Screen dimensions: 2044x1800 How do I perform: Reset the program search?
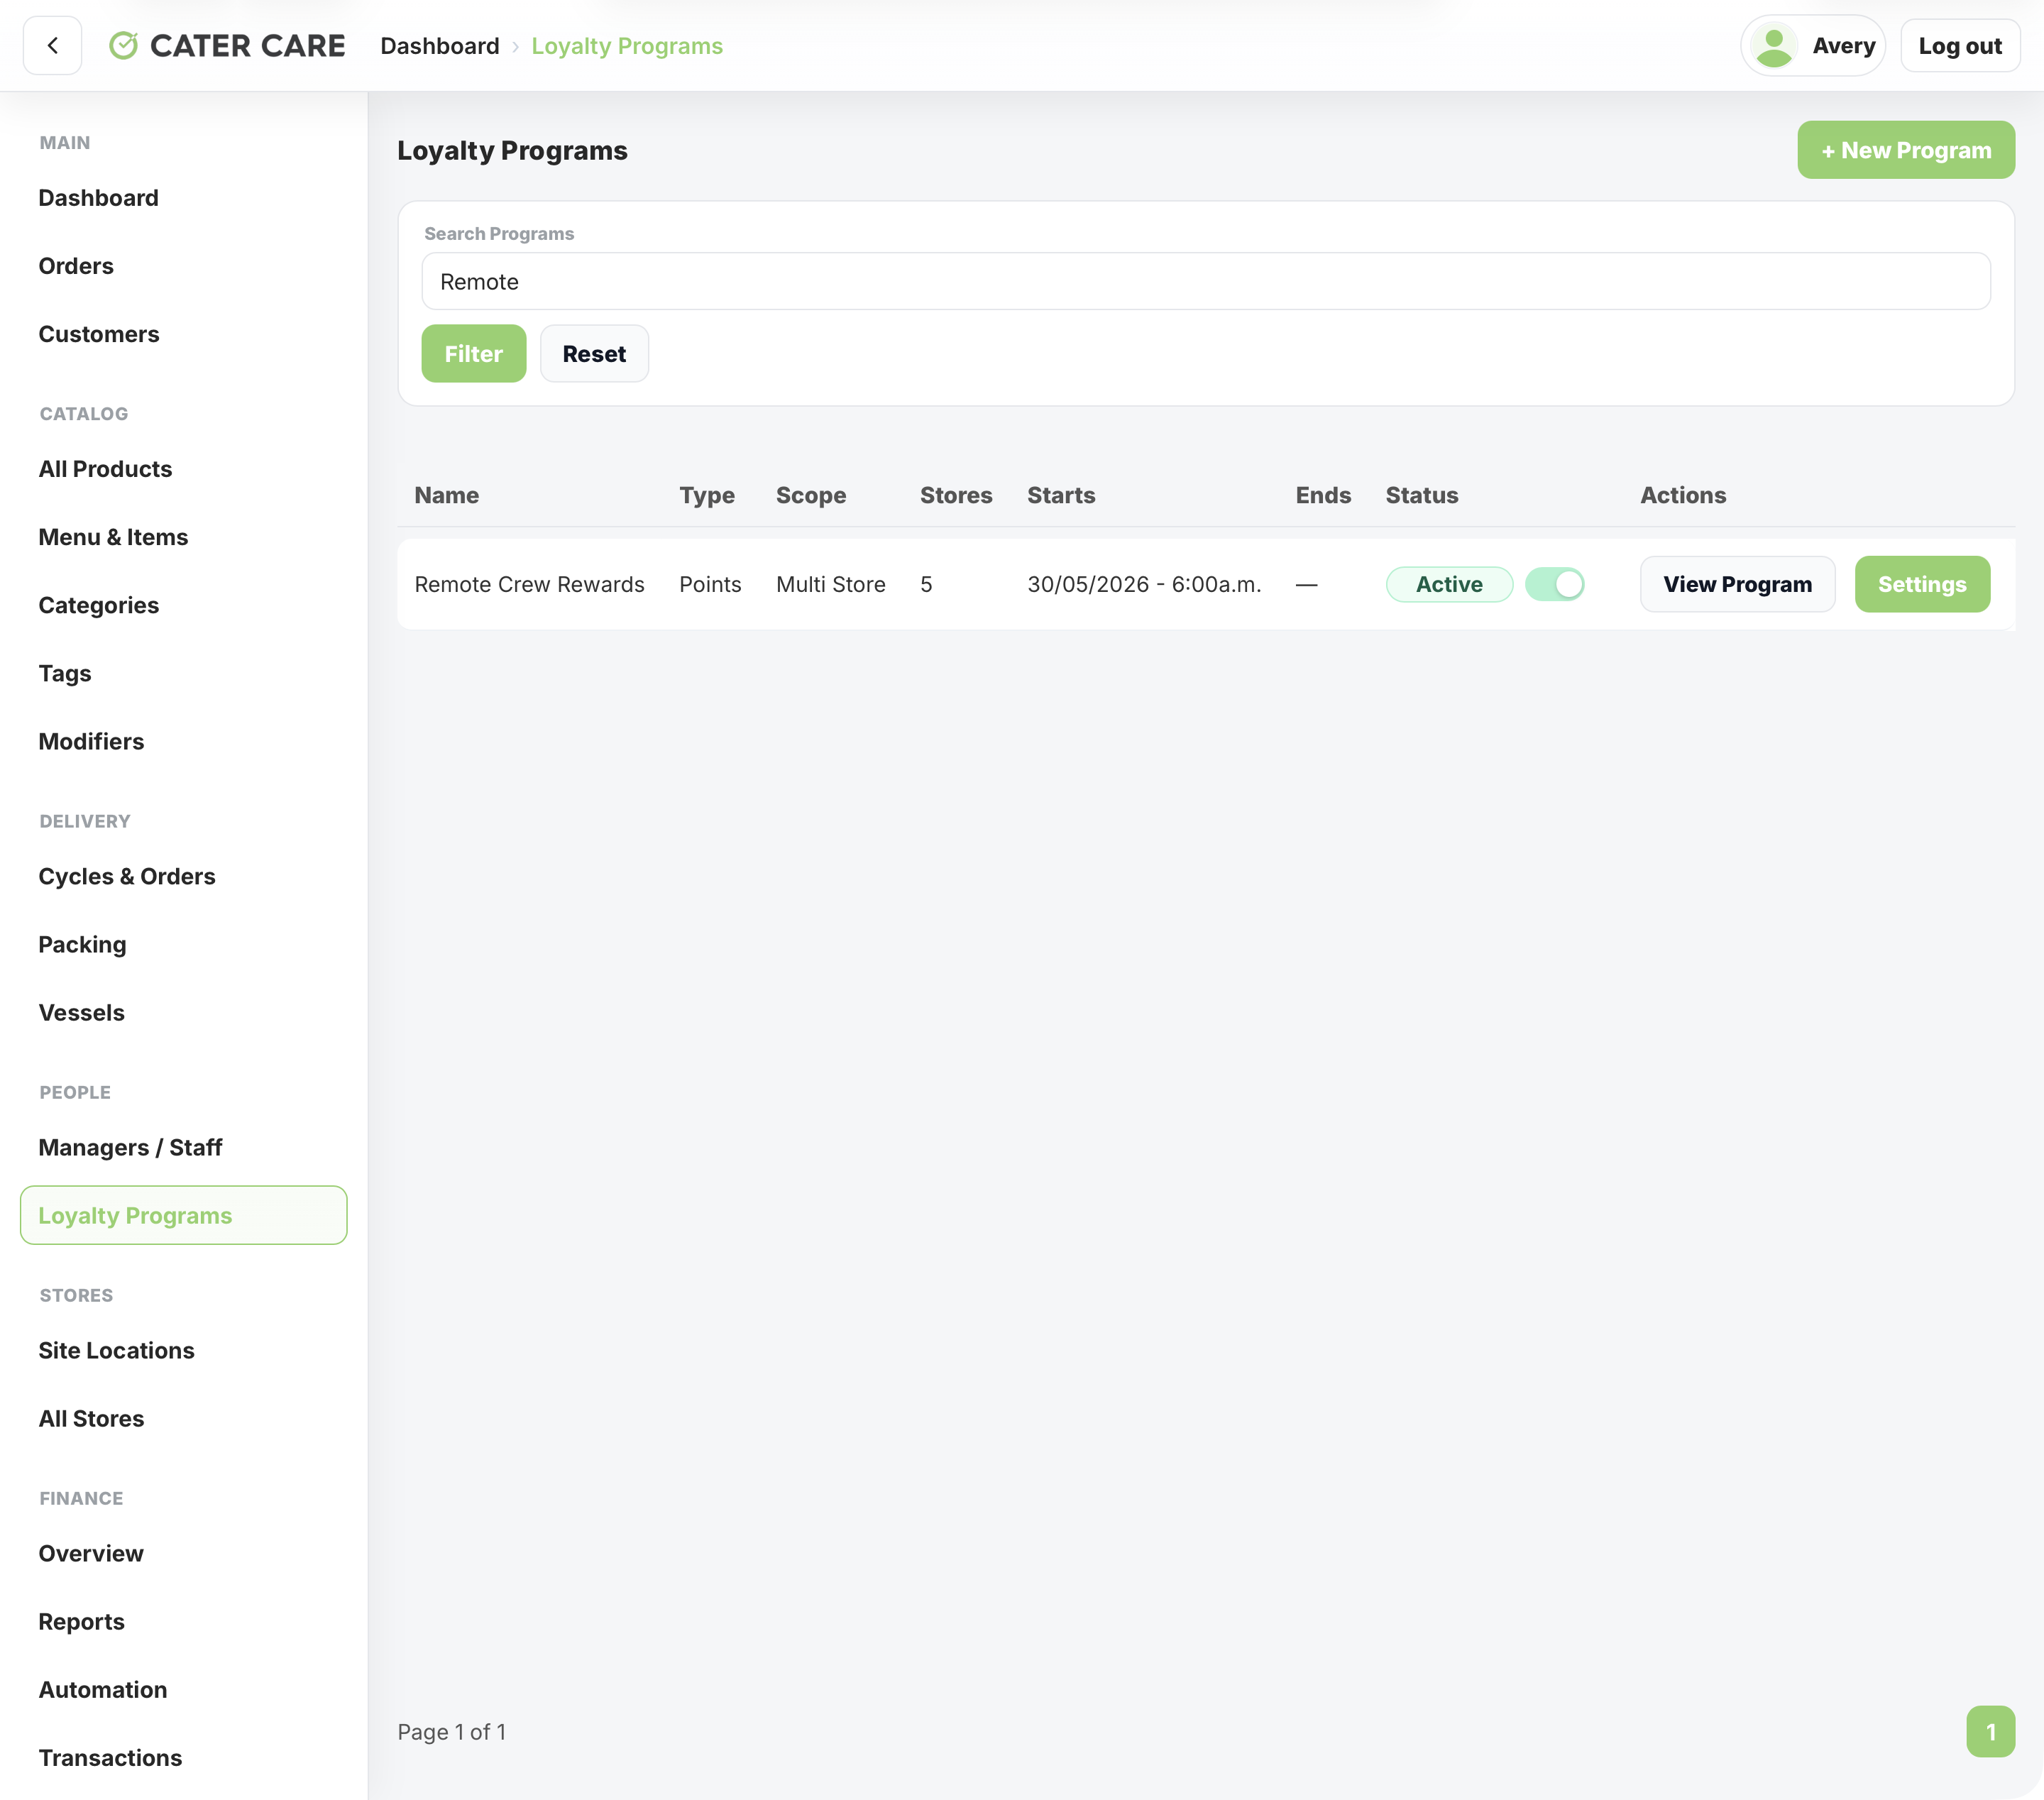click(594, 353)
